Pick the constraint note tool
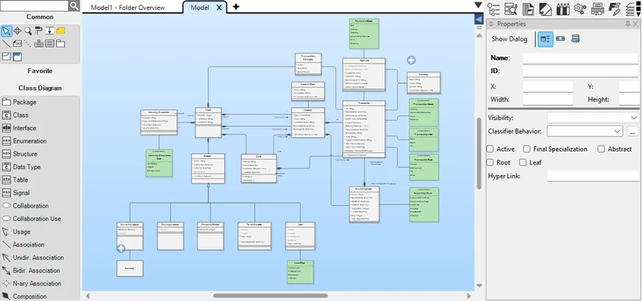 point(17,43)
